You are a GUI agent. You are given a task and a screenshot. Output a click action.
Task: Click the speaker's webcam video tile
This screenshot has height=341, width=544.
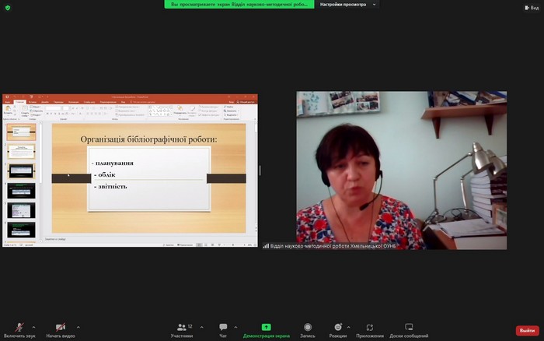point(401,170)
